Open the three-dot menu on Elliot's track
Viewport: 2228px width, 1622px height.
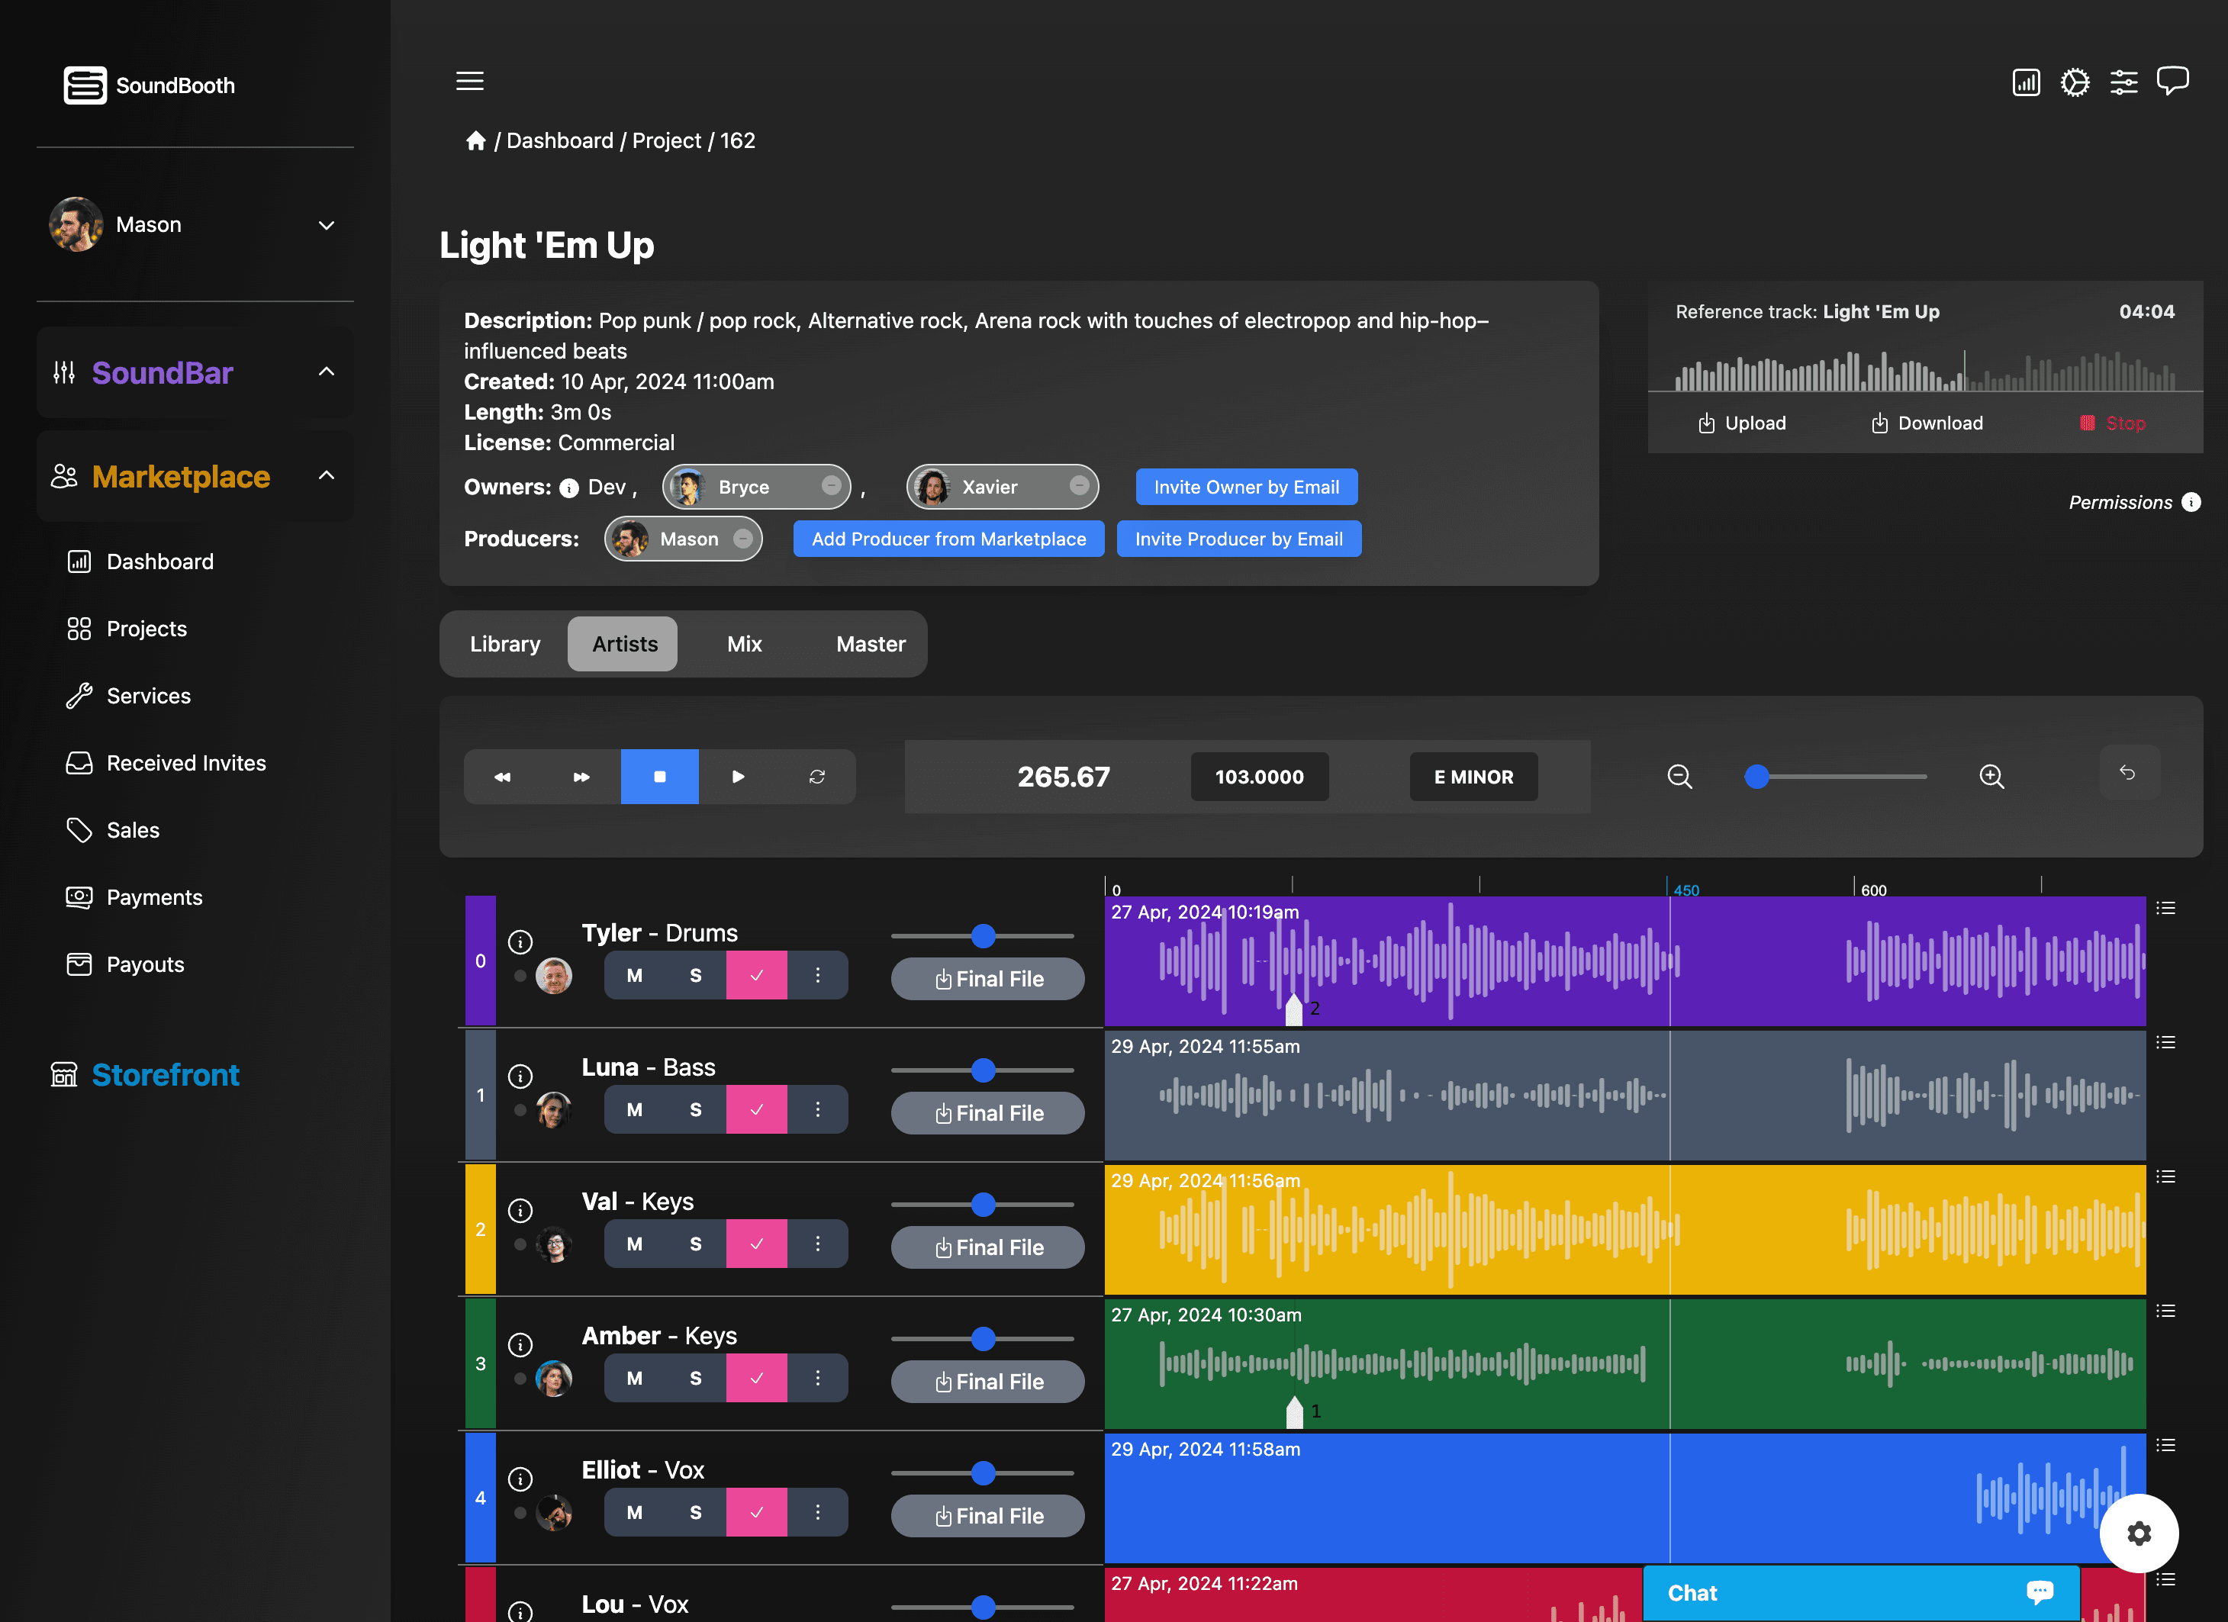819,1512
